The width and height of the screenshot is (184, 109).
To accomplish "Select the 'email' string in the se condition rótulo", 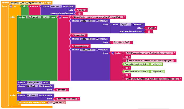I will coord(82,10).
